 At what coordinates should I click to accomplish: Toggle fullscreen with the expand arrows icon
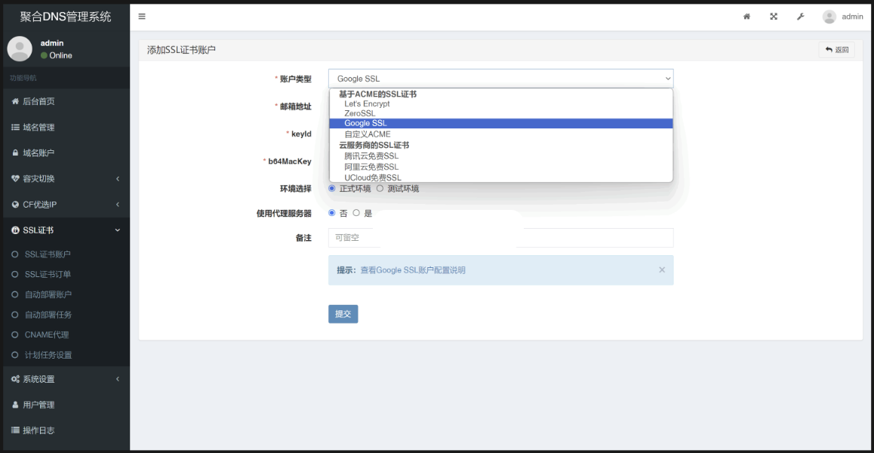pyautogui.click(x=774, y=17)
